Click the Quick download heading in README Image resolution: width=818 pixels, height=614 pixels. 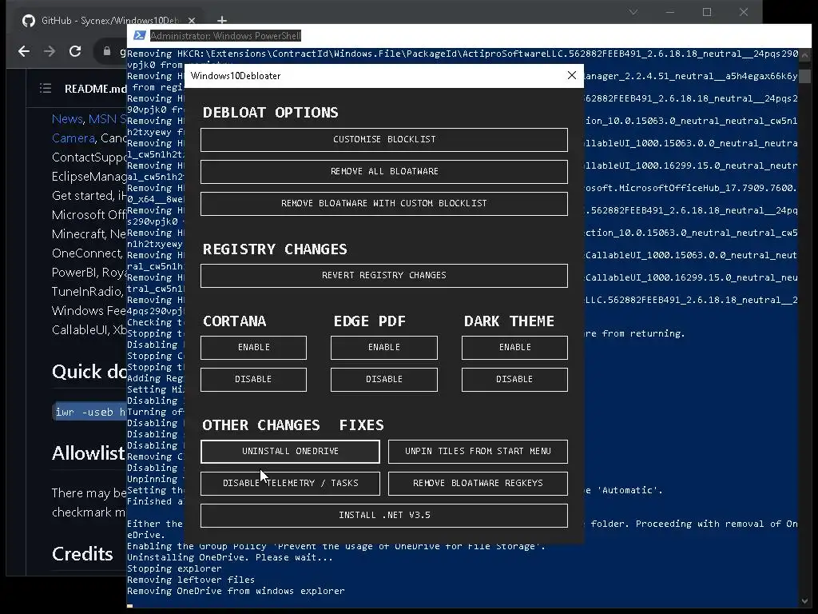click(89, 372)
